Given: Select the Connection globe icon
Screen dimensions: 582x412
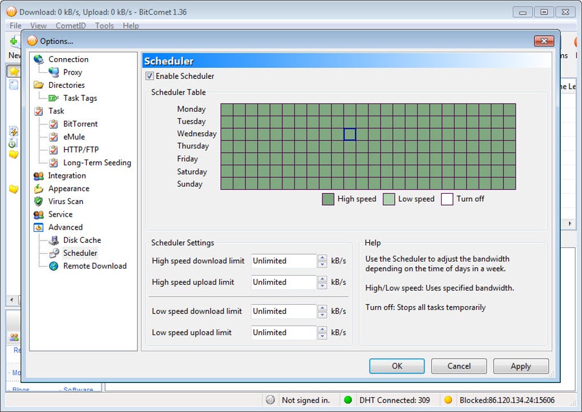Looking at the screenshot, I should (x=39, y=59).
